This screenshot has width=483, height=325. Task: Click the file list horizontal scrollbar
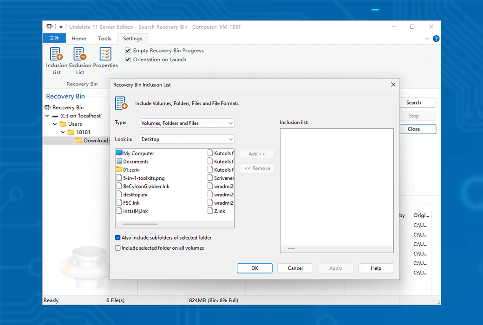click(140, 224)
